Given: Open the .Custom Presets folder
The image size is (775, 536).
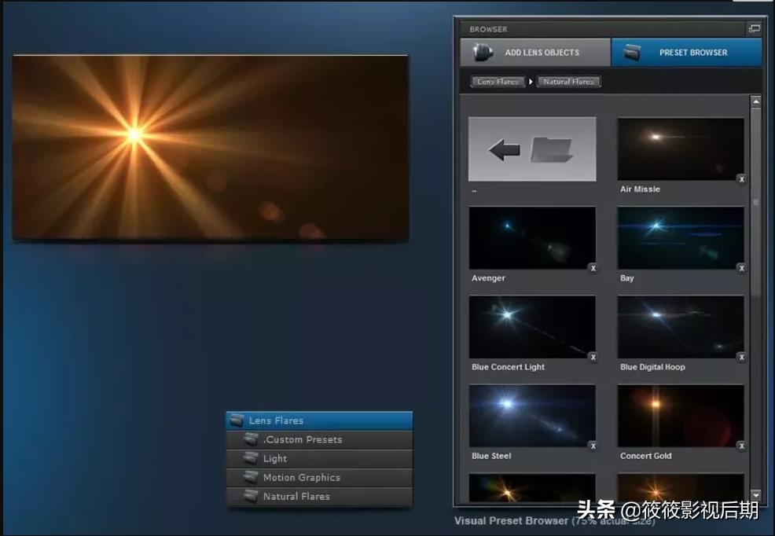Looking at the screenshot, I should click(319, 439).
